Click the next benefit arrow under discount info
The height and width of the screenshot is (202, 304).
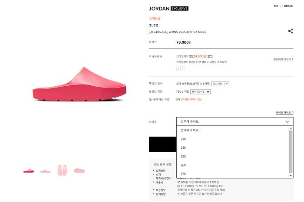[183, 68]
